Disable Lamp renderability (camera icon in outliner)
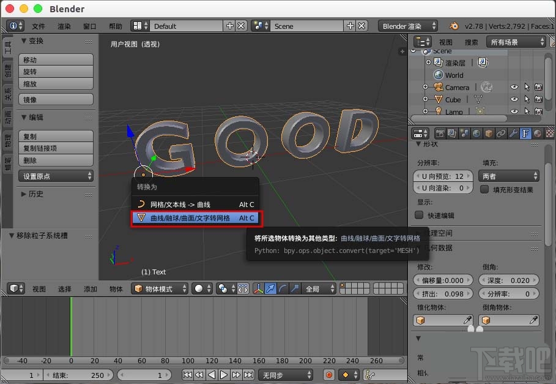Screen dimensions: 556x384 tap(539, 111)
